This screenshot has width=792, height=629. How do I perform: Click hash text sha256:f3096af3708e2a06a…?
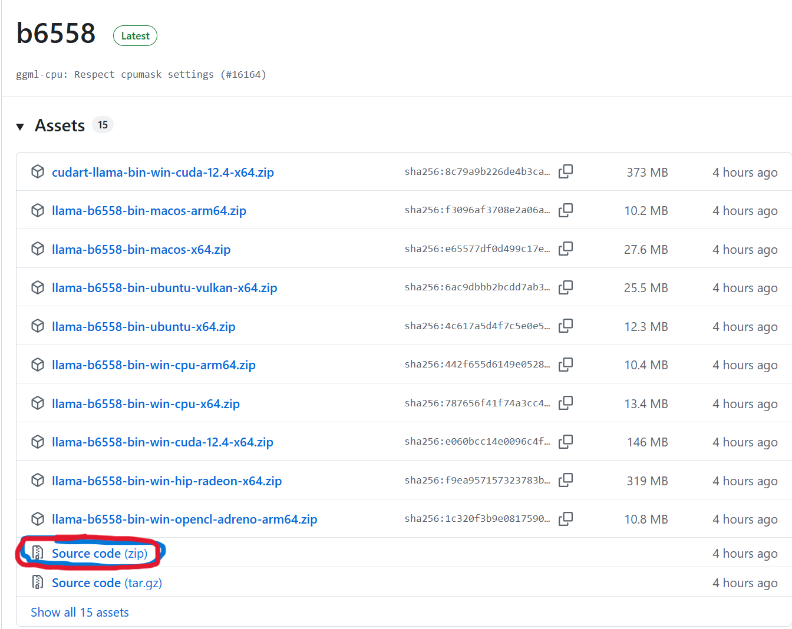pyautogui.click(x=477, y=210)
